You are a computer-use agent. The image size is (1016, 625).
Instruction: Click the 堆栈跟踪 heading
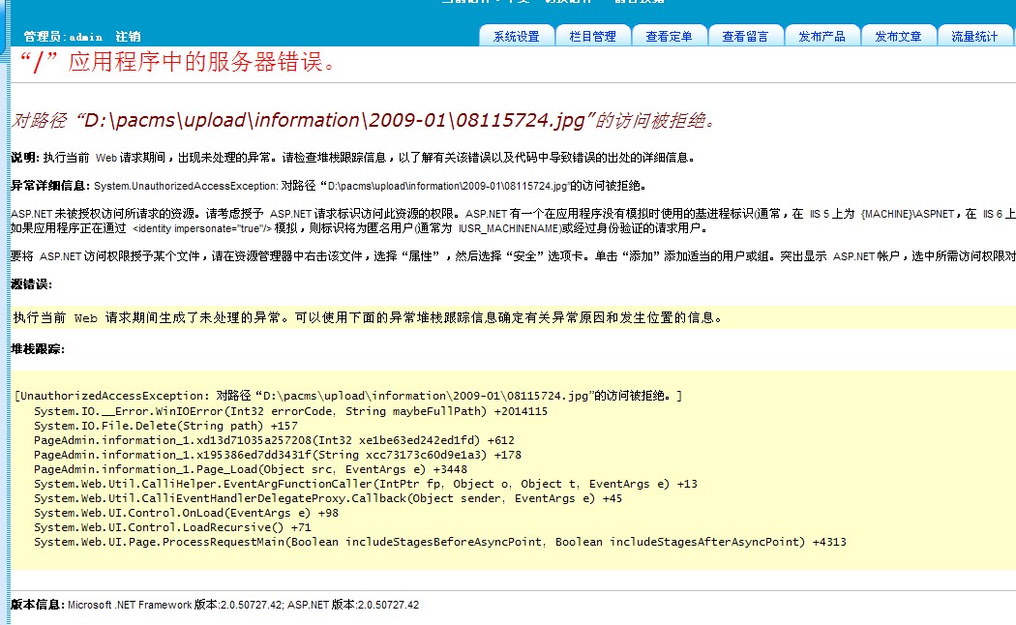(x=38, y=348)
